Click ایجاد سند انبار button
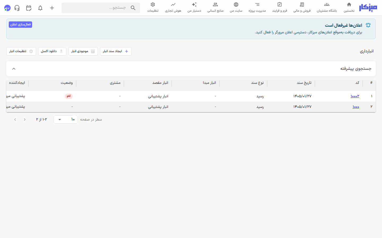Image resolution: width=382 pixels, height=238 pixels. [x=116, y=51]
